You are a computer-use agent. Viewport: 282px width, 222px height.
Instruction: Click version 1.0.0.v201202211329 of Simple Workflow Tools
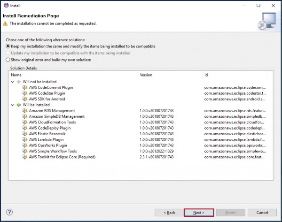click(x=157, y=151)
